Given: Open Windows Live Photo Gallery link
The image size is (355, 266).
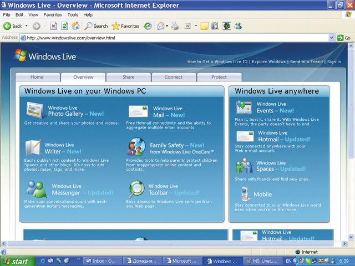Looking at the screenshot, I should click(x=76, y=111).
